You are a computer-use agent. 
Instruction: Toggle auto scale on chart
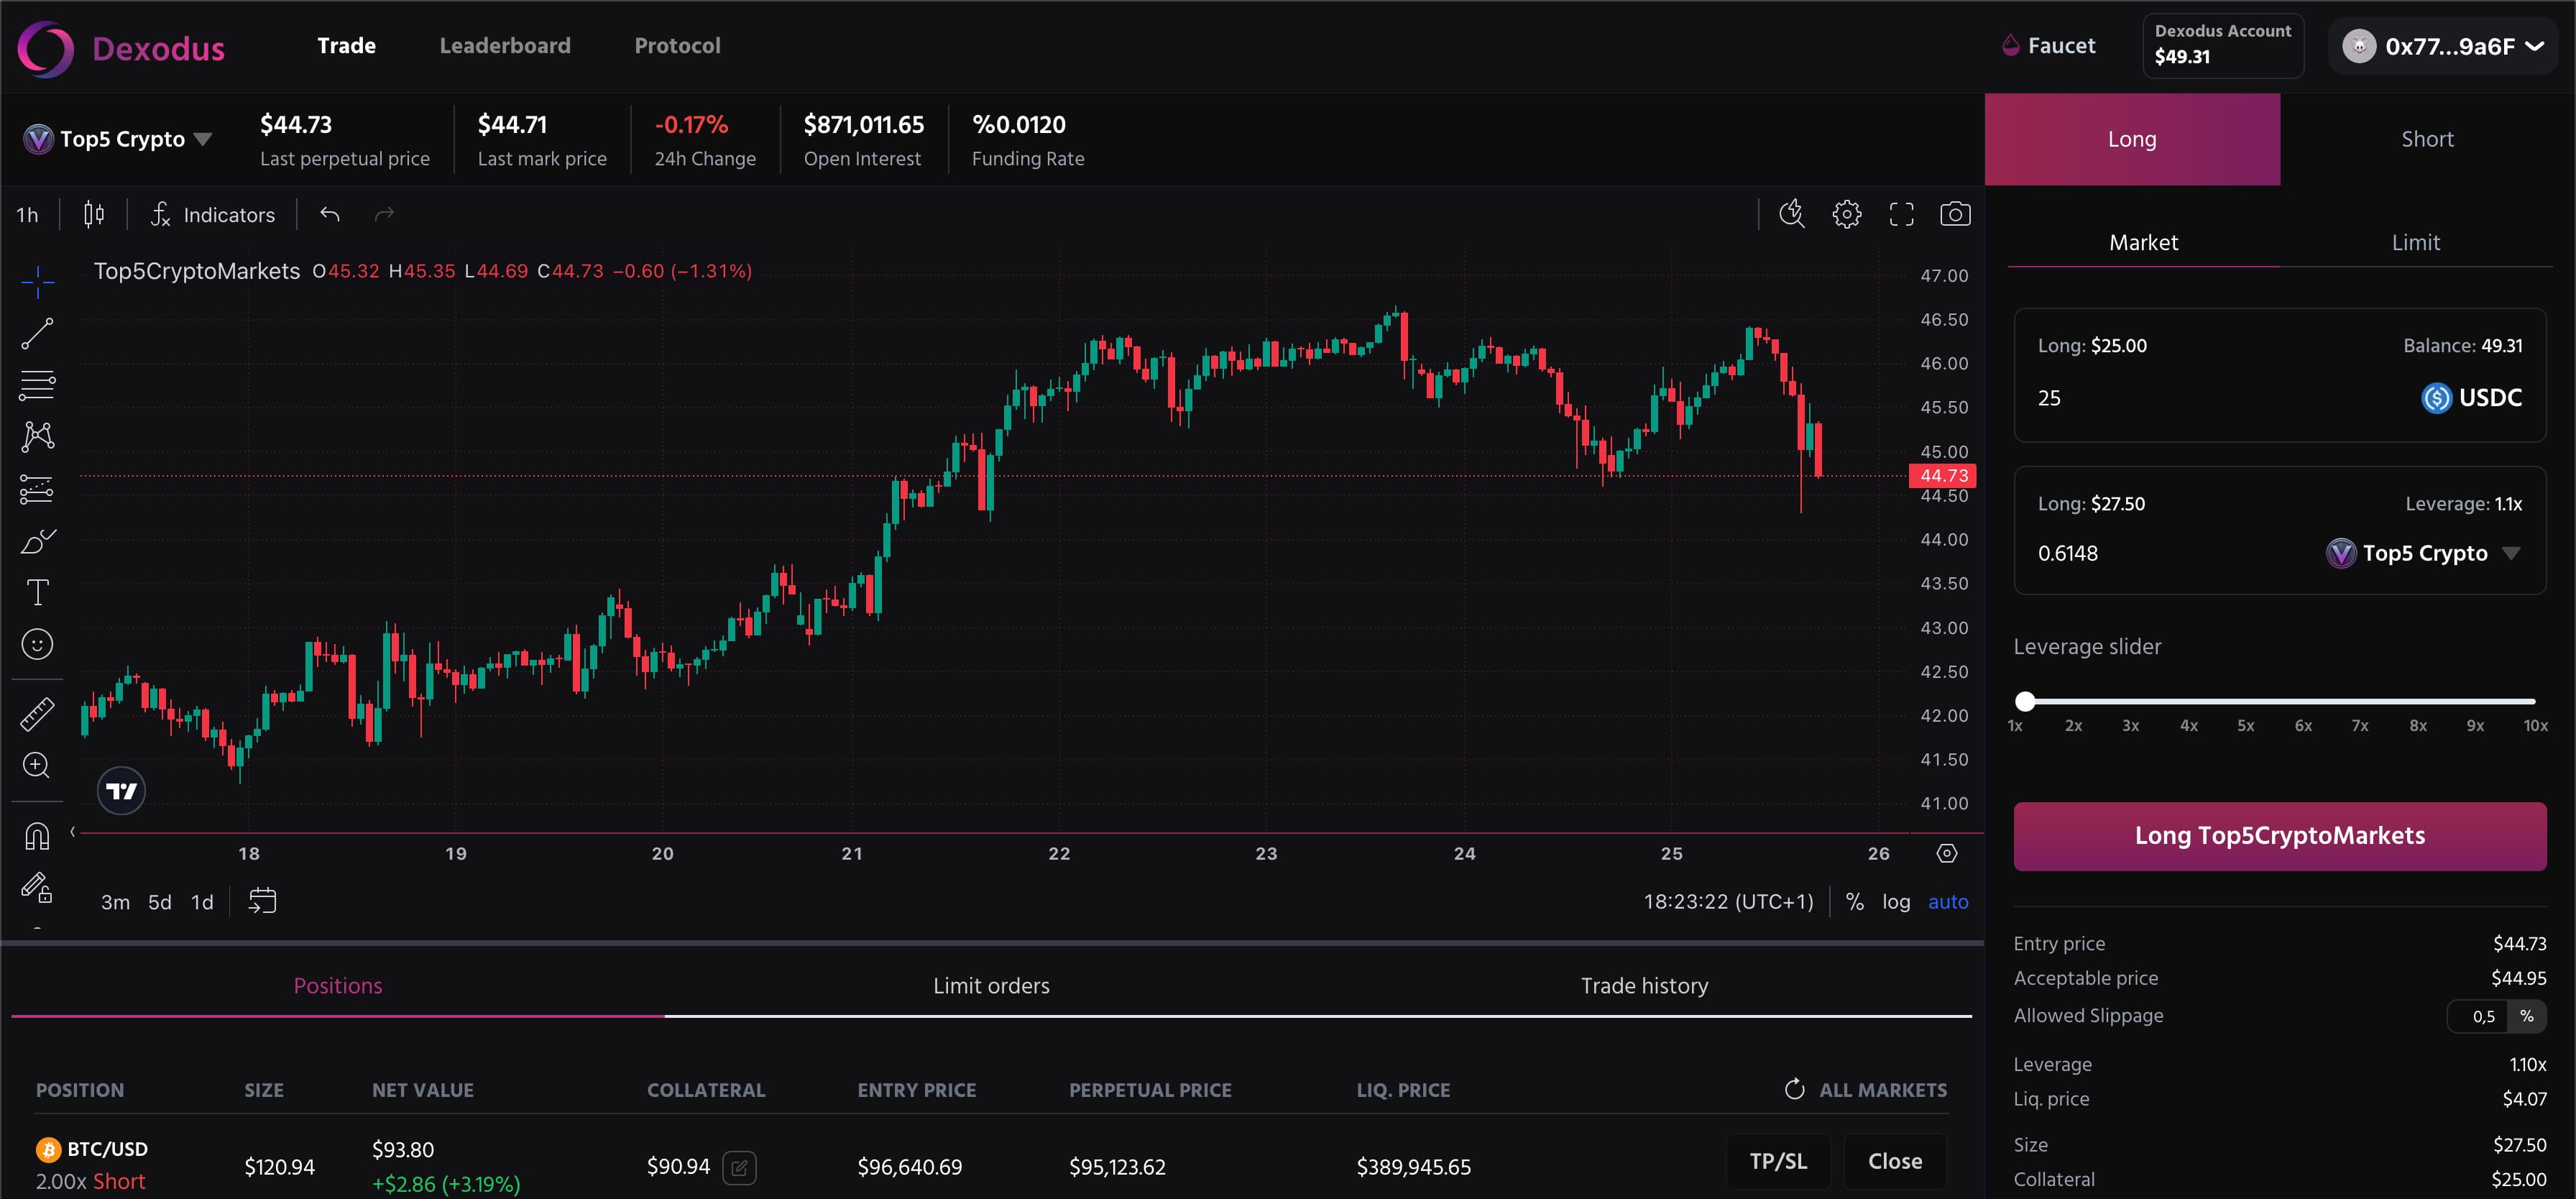(1948, 902)
